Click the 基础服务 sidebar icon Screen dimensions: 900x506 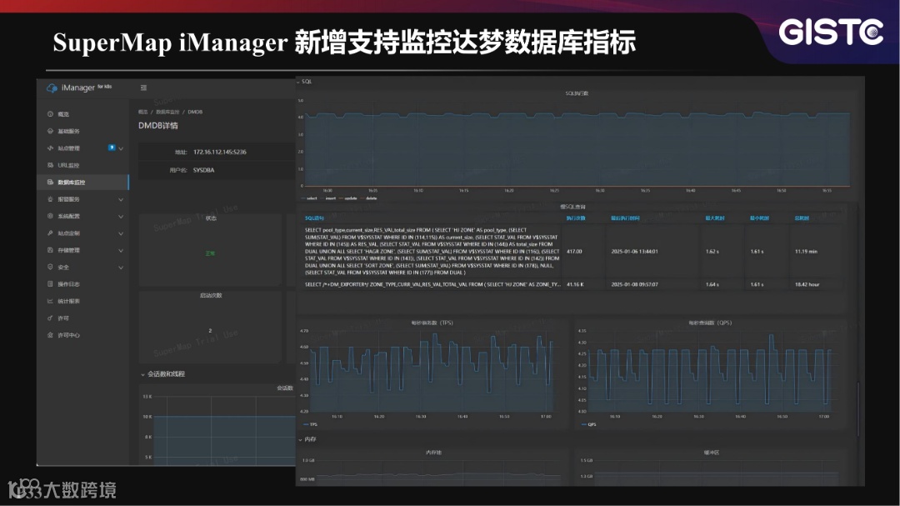(51, 131)
